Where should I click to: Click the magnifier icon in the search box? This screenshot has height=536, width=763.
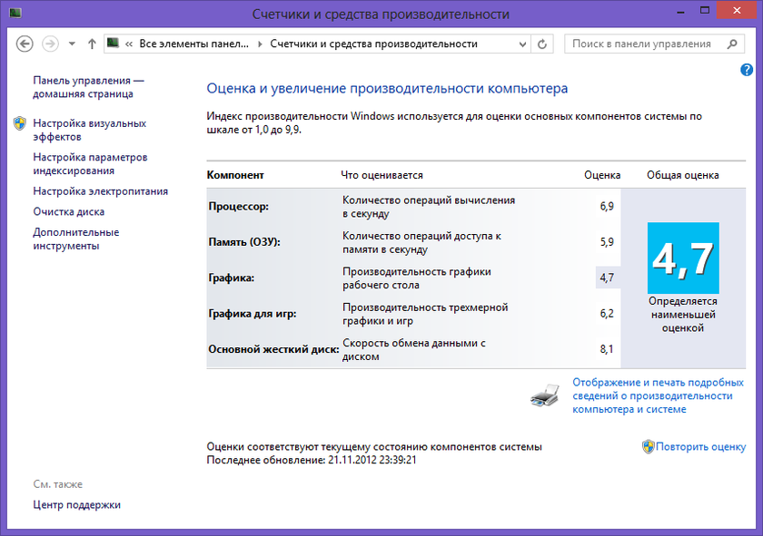(732, 44)
